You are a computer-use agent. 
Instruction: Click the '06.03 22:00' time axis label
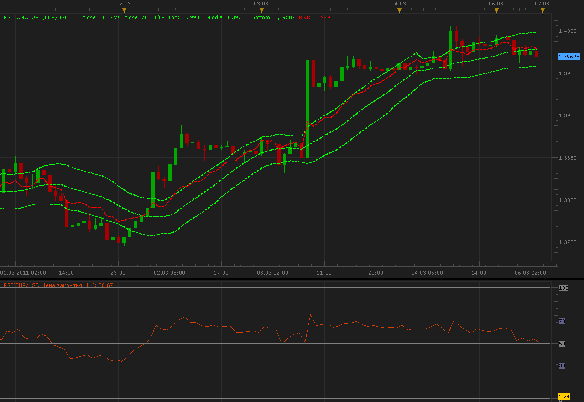[530, 273]
